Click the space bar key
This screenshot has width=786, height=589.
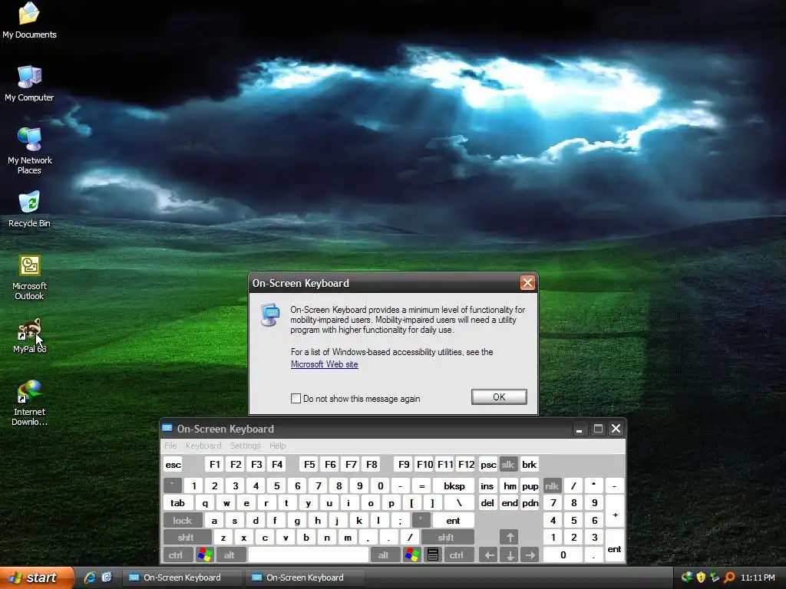click(309, 555)
